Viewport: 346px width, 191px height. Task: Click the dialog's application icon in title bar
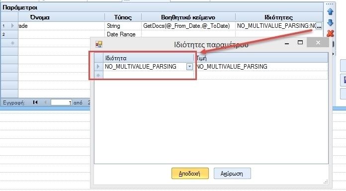(99, 44)
